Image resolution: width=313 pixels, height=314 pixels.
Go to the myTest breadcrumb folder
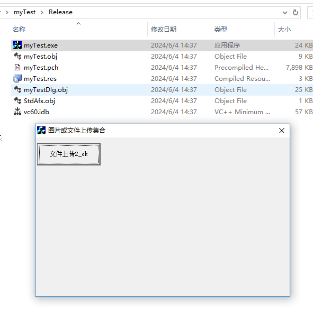pyautogui.click(x=24, y=12)
